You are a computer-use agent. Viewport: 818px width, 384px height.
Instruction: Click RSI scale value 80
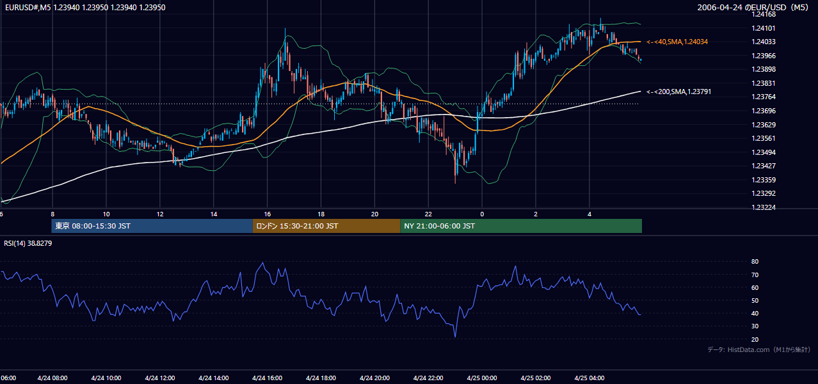[755, 262]
